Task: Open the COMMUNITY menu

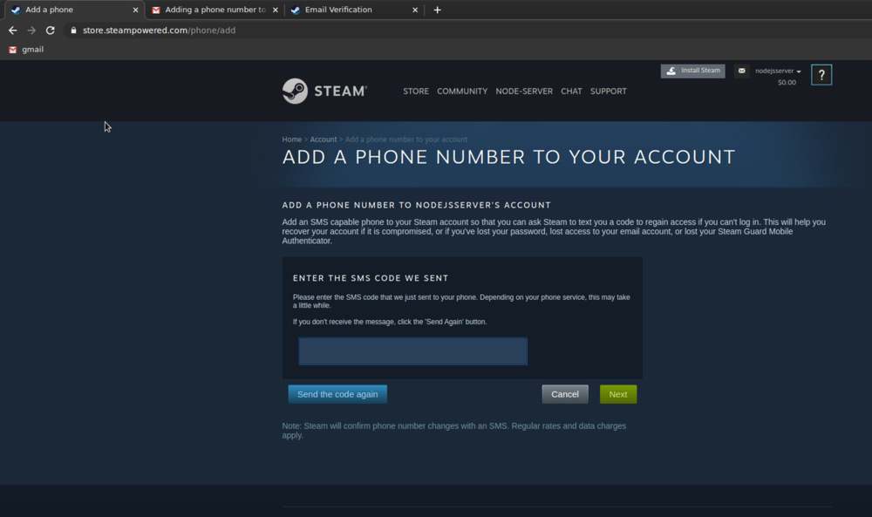Action: pyautogui.click(x=462, y=92)
